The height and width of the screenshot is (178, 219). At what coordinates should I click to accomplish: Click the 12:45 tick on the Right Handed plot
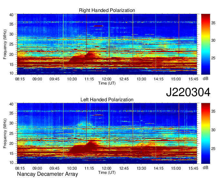(124, 79)
